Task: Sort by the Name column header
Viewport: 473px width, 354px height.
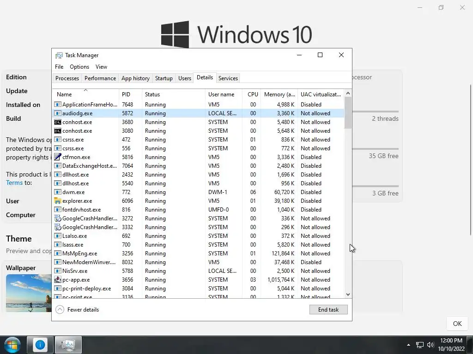Action: tap(85, 94)
